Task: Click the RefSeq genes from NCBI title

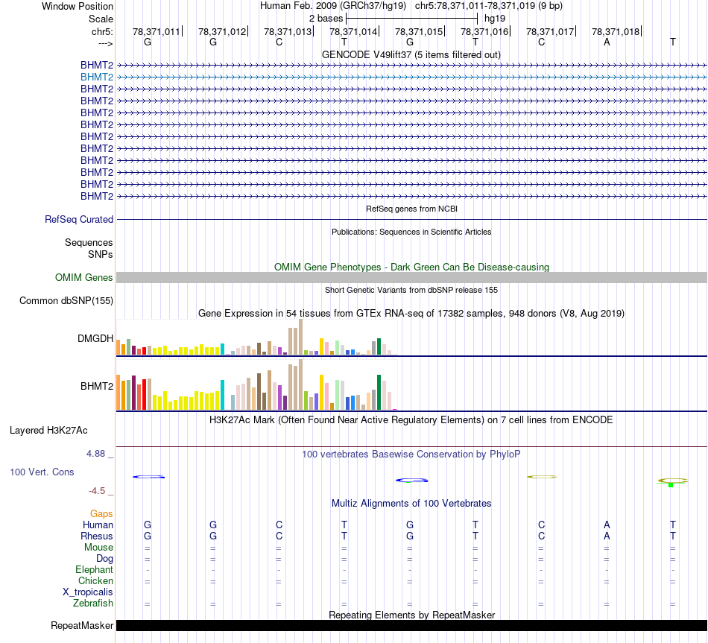Action: click(x=411, y=209)
